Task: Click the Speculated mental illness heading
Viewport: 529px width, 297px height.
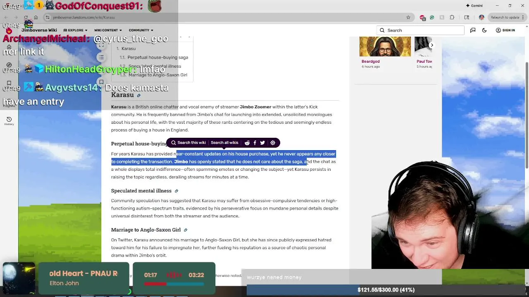Action: (141, 191)
